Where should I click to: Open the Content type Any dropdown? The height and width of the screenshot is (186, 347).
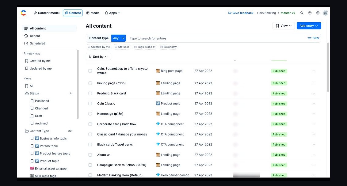119,38
